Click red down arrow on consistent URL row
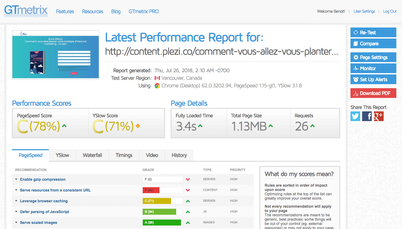 (x=188, y=190)
